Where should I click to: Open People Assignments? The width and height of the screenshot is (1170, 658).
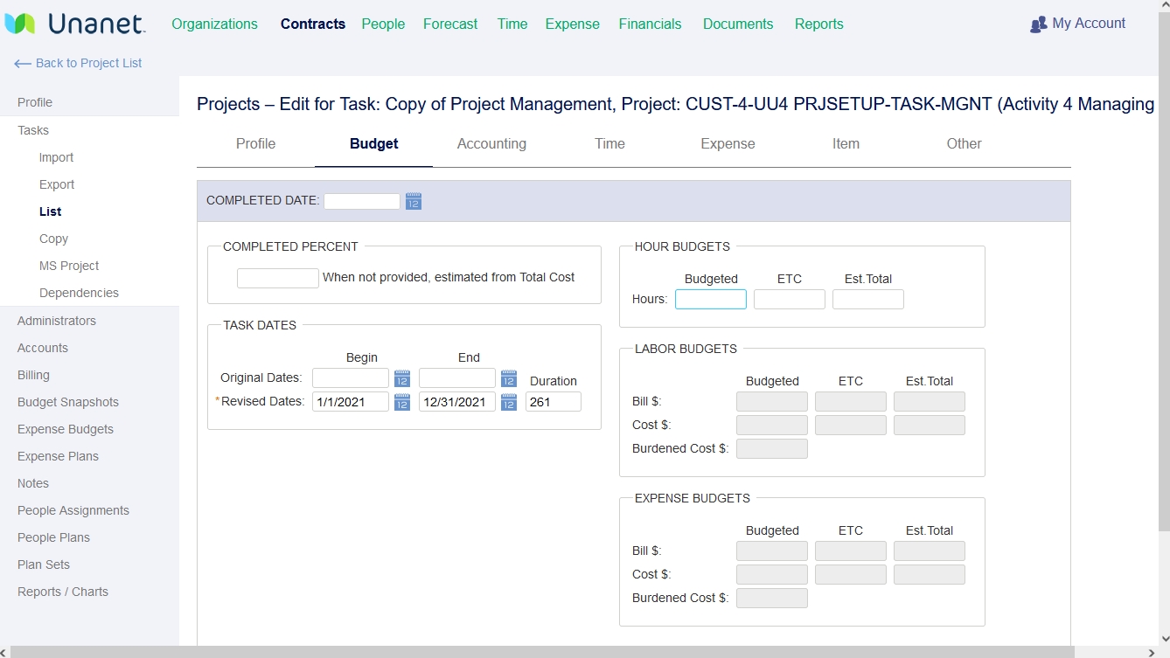[73, 510]
